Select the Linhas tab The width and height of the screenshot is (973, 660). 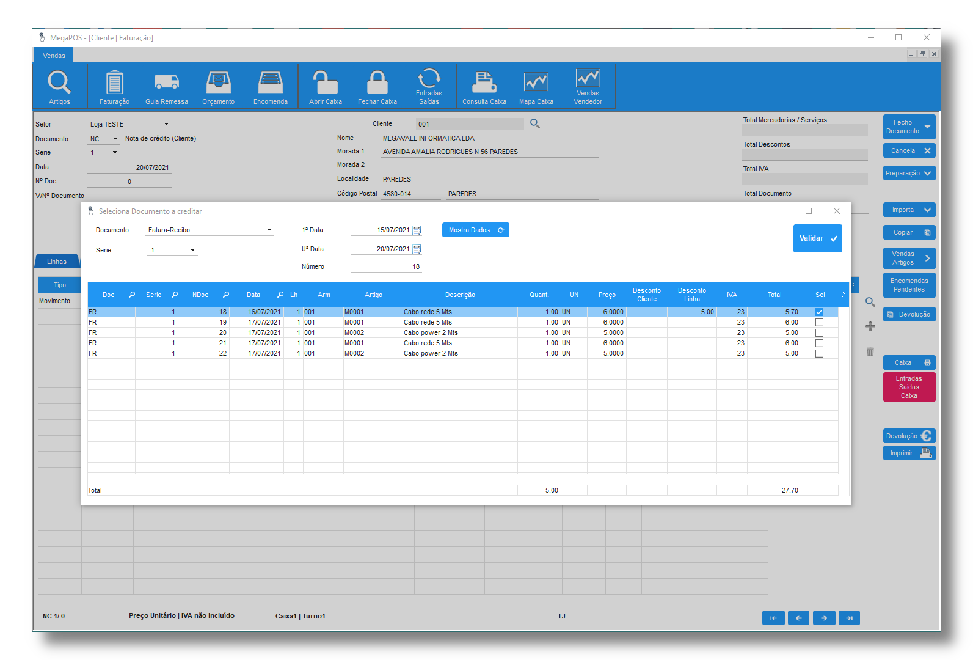click(57, 262)
